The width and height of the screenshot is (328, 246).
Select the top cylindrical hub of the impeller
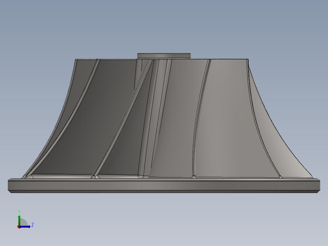click(164, 56)
